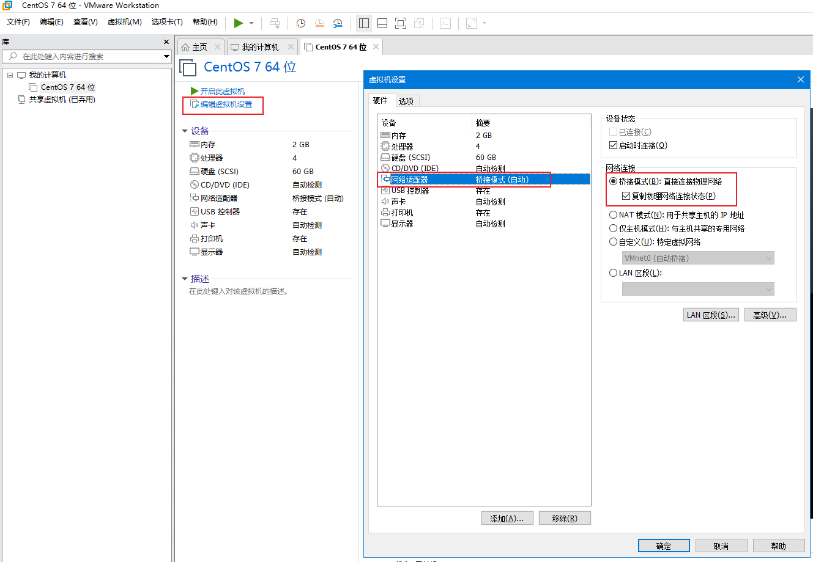Screen dimensions: 813x562
Task: Switch to the 硬件 tab in settings dialog
Action: click(381, 100)
